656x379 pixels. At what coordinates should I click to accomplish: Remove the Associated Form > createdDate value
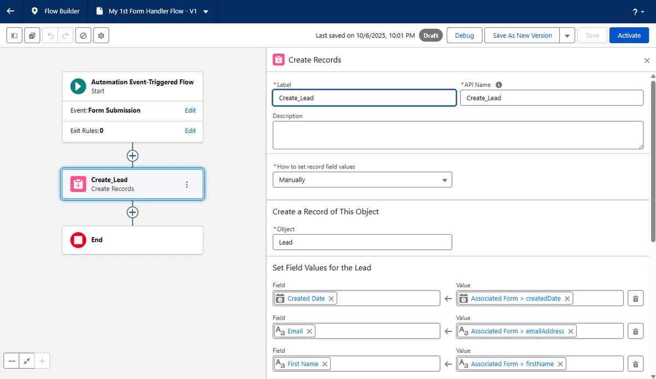tap(567, 299)
